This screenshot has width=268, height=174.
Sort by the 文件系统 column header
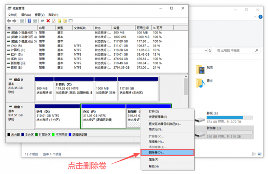(83, 28)
